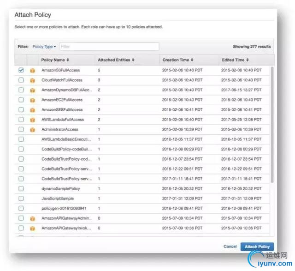295x271 pixels.
Task: Sort by Policy Name column
Action: (x=55, y=60)
